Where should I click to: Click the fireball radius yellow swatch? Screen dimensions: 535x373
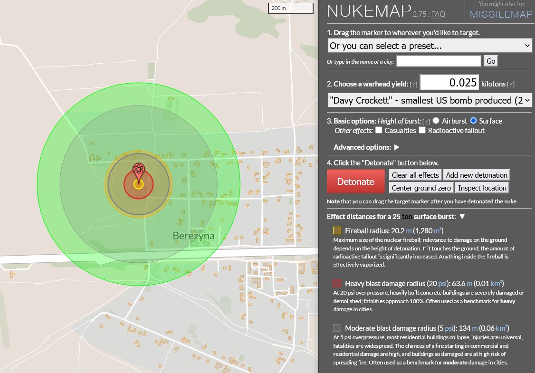[x=337, y=231]
